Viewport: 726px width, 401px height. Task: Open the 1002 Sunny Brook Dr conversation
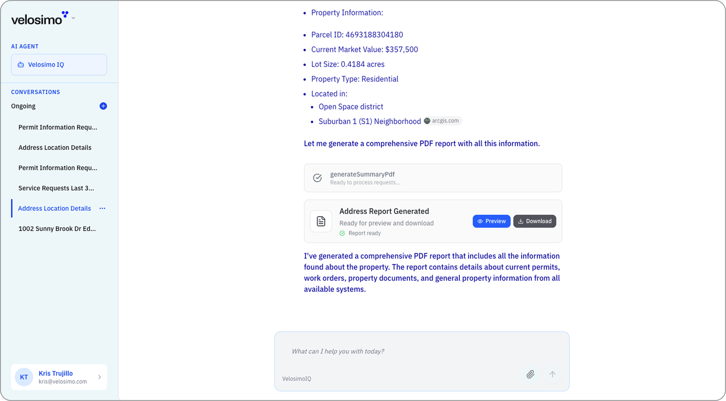pos(57,229)
